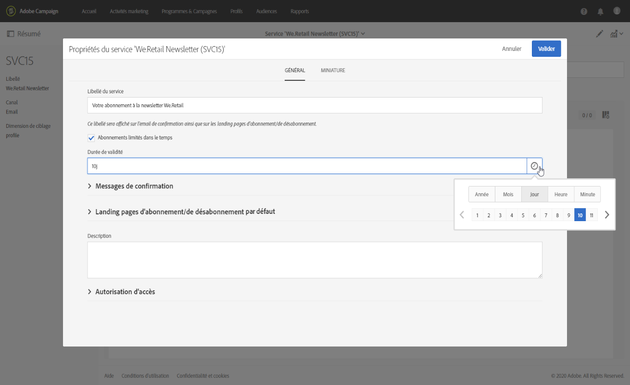This screenshot has height=385, width=630.
Task: Click the column configuration icon by 0 / 0
Action: 606,115
